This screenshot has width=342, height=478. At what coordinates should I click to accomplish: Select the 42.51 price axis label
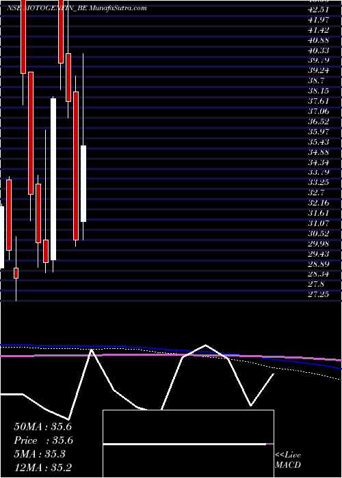319,10
